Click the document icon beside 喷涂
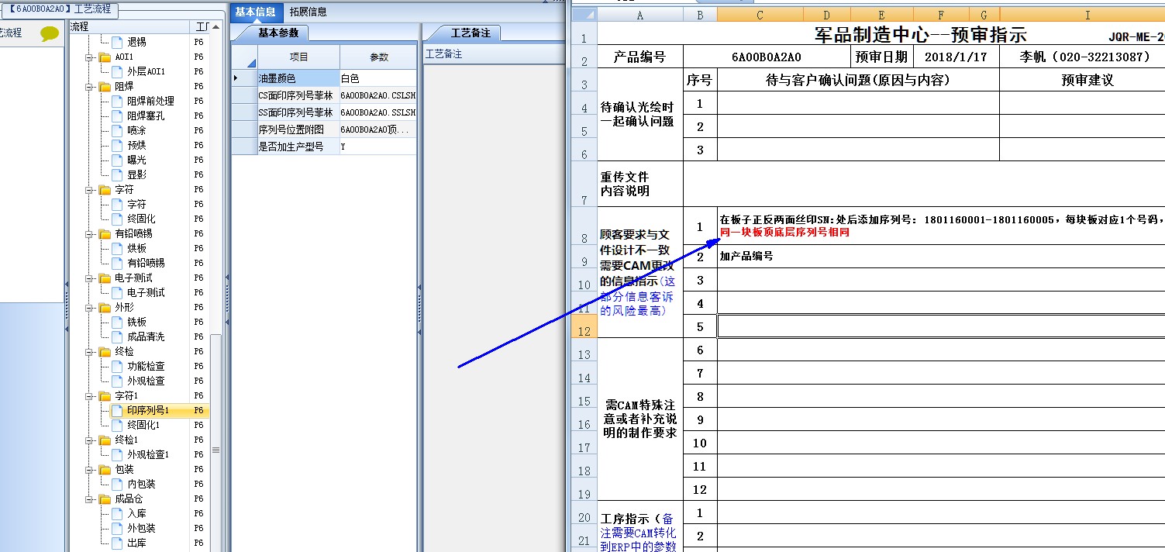 pyautogui.click(x=117, y=130)
